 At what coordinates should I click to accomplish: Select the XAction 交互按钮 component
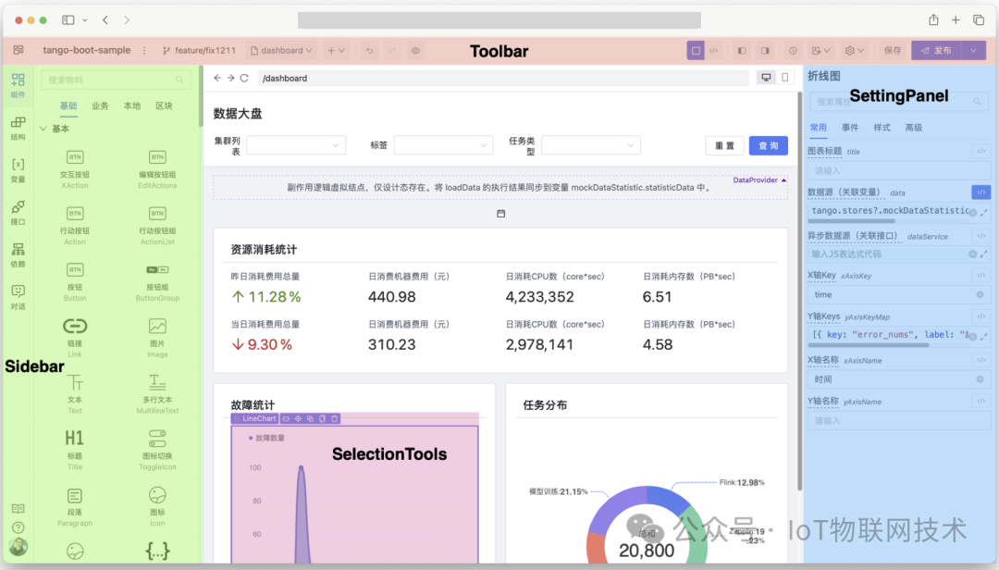pos(75,169)
